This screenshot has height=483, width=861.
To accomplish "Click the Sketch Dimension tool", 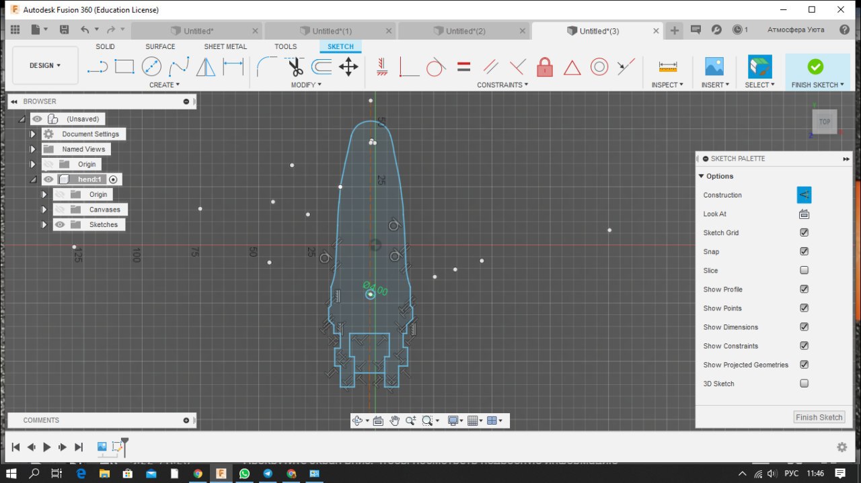I will [x=233, y=67].
